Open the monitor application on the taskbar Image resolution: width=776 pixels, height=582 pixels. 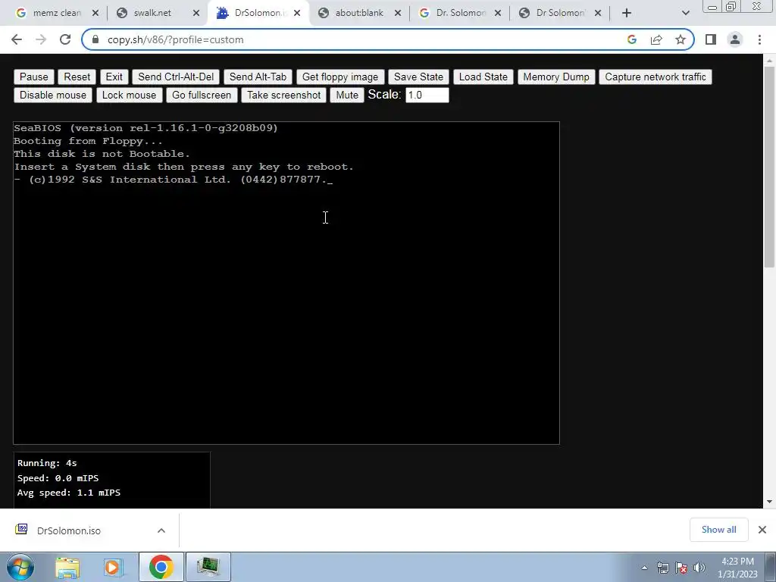pyautogui.click(x=208, y=567)
